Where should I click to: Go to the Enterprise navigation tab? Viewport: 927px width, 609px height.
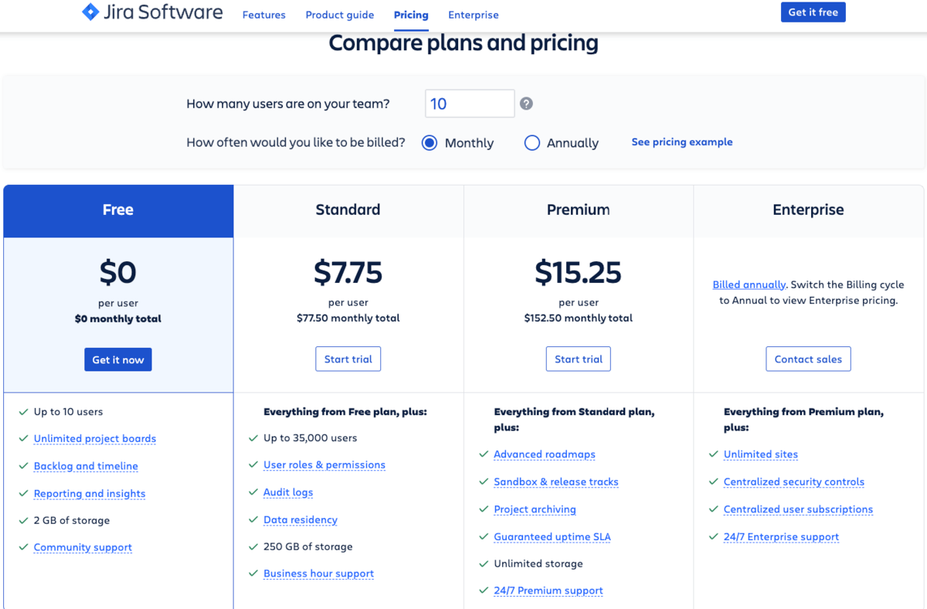coord(473,15)
